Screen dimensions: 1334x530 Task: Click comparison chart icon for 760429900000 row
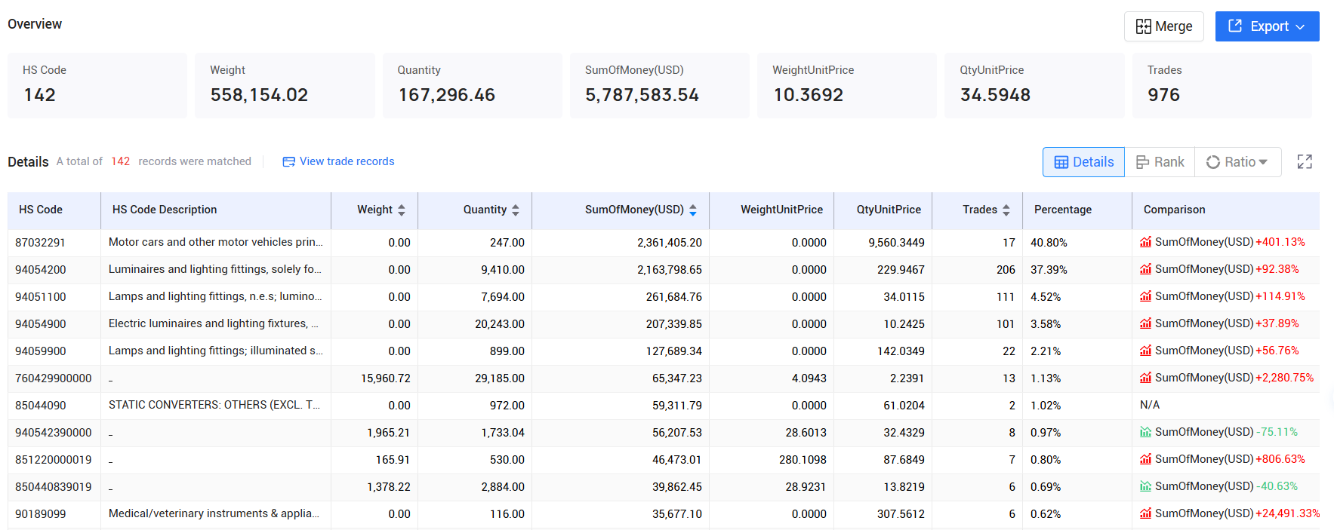[1146, 378]
